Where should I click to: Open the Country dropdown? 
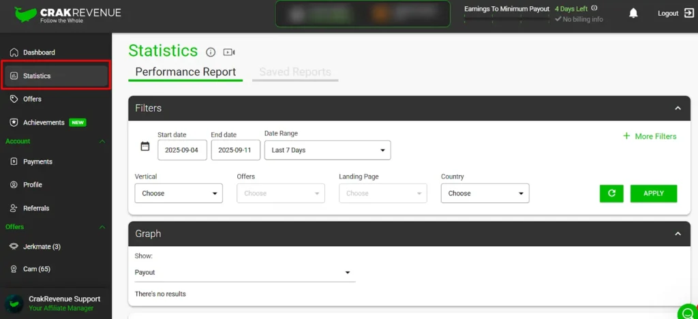[x=485, y=194]
